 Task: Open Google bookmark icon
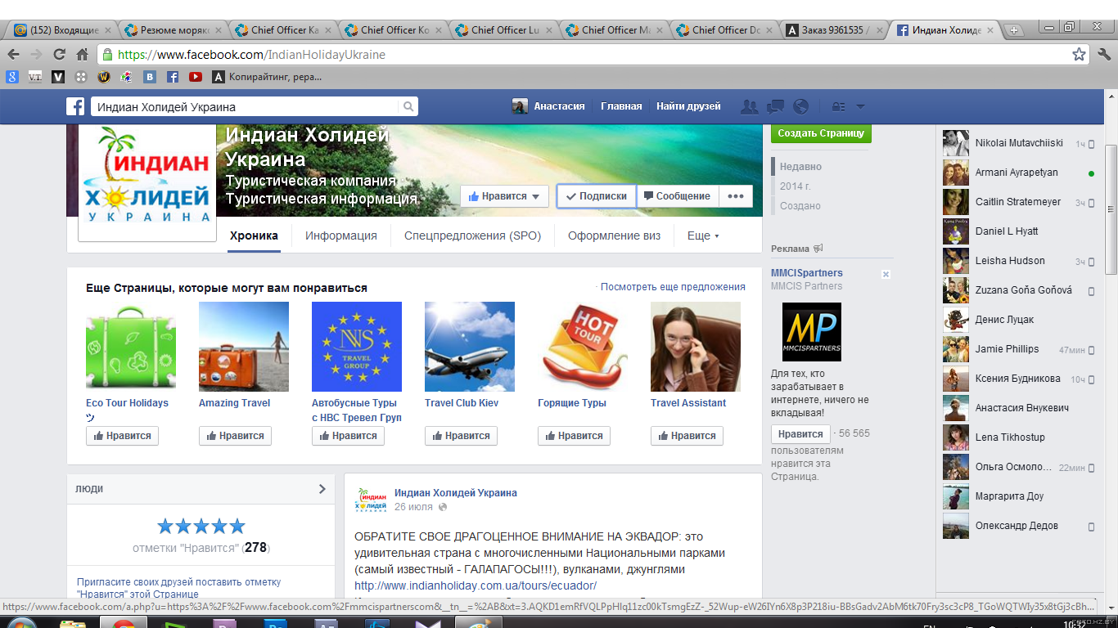pyautogui.click(x=12, y=77)
